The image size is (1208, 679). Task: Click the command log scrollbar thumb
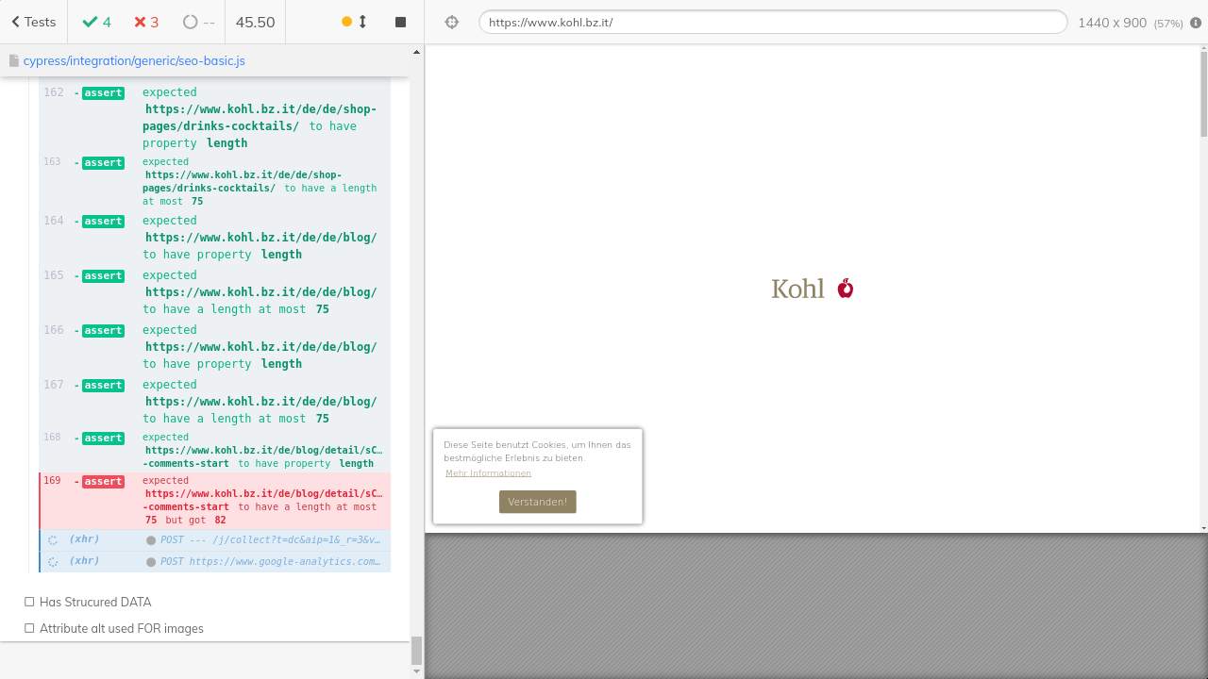pos(416,650)
